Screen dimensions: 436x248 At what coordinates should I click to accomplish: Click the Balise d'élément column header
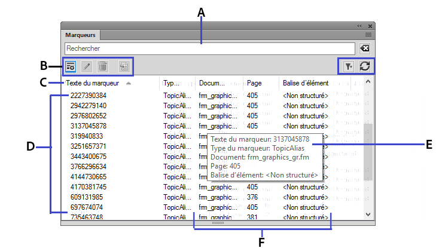tap(305, 83)
